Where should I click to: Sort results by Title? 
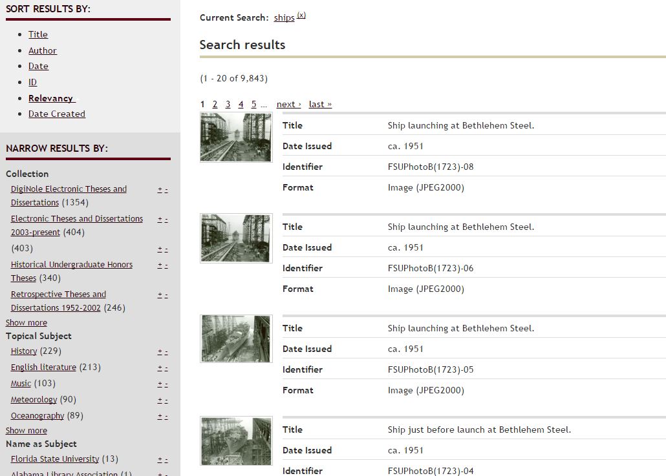click(x=38, y=34)
